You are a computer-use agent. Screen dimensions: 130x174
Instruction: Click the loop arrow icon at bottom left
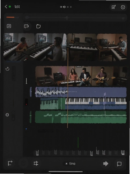point(10,163)
